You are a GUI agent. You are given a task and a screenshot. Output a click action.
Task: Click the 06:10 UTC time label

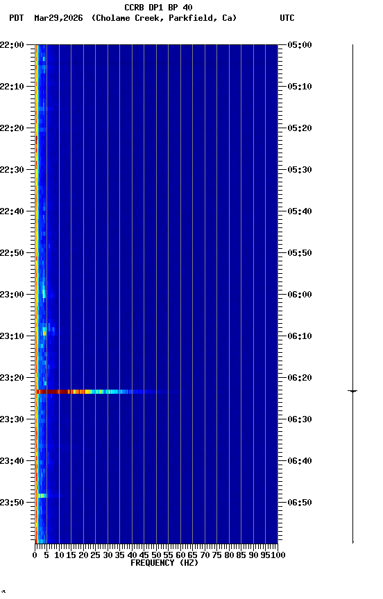(x=300, y=336)
